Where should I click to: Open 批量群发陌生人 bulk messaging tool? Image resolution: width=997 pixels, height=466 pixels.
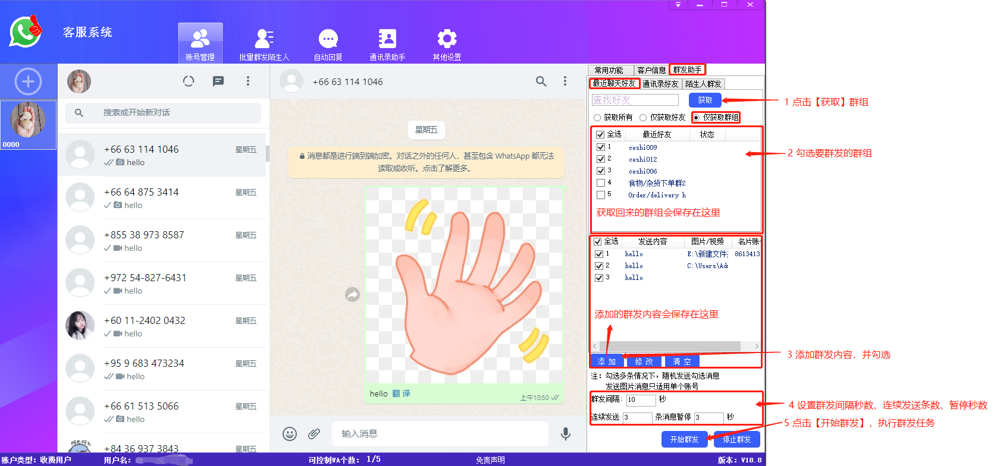click(264, 45)
